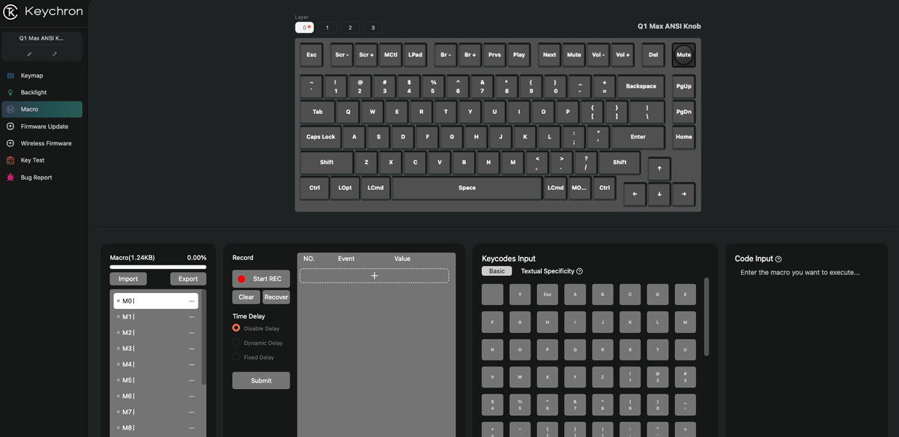Choose the Fixed Delay radio option
This screenshot has width=899, height=437.
(x=237, y=358)
